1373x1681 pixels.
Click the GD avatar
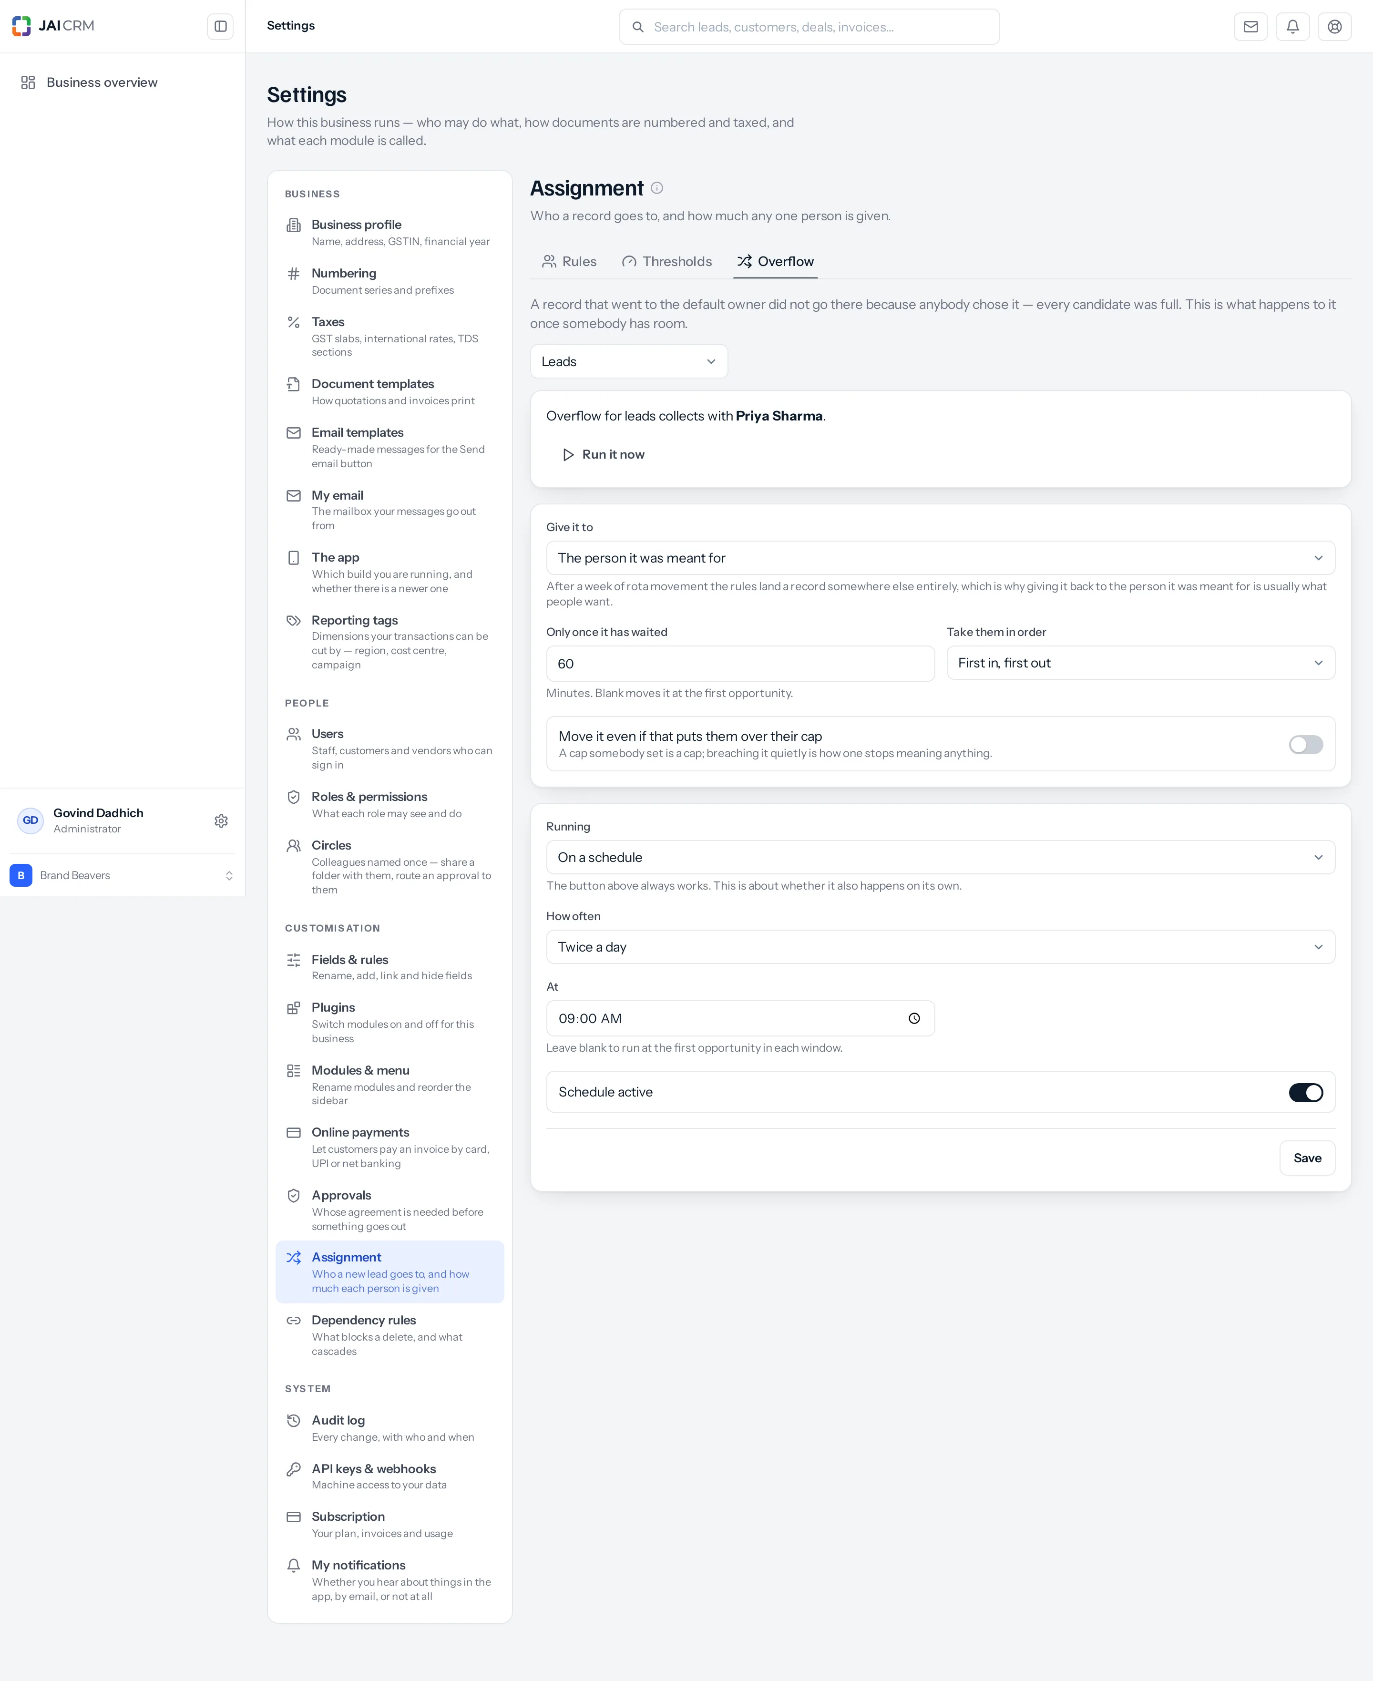(30, 821)
